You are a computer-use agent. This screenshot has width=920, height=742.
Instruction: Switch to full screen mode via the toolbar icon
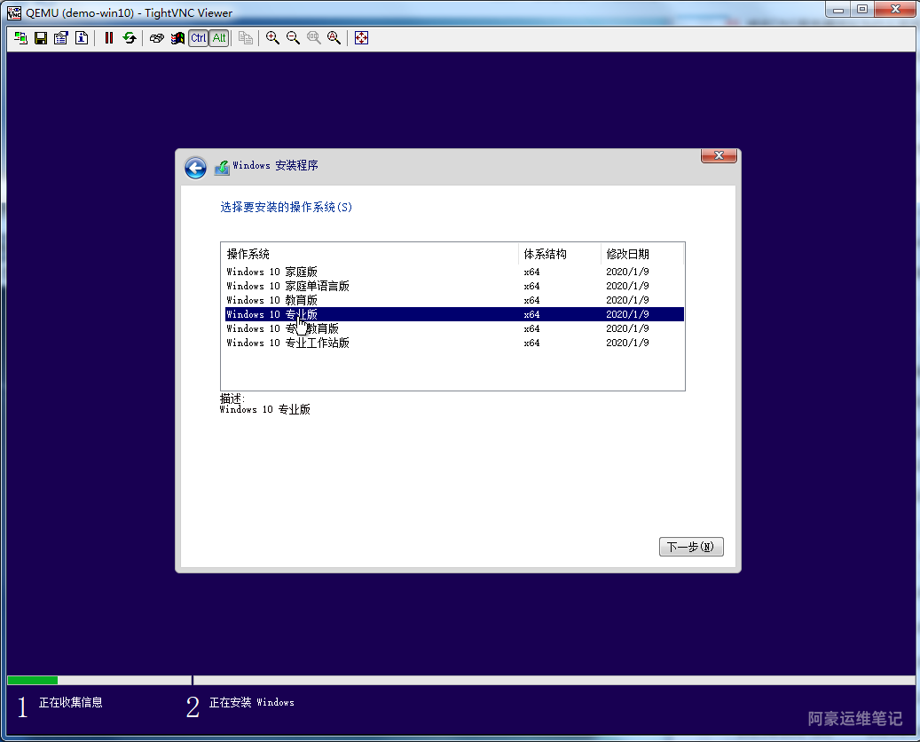(x=361, y=38)
